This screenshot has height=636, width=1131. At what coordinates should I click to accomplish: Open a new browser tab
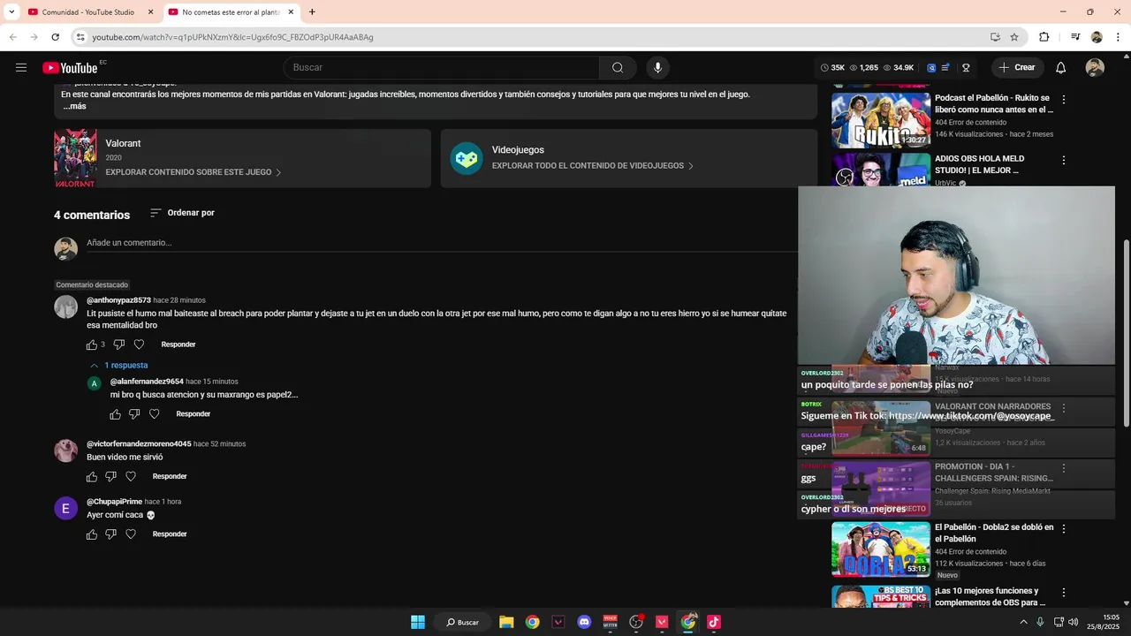[x=312, y=12]
